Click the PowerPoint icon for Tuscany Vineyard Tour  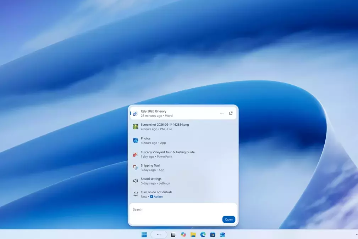pyautogui.click(x=136, y=154)
